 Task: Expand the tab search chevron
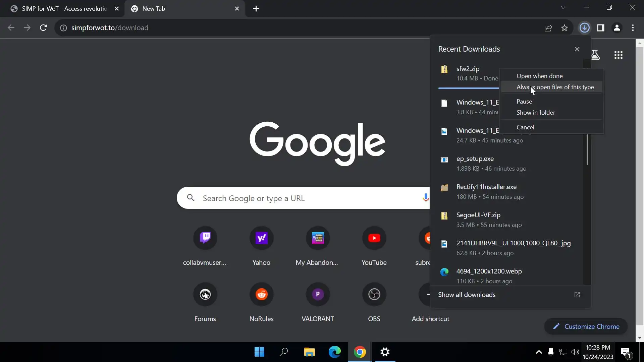point(563,7)
